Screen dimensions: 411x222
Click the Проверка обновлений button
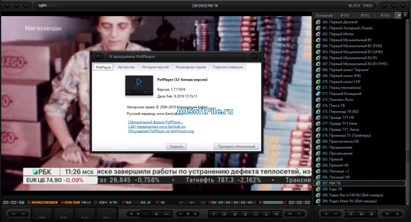point(237,146)
